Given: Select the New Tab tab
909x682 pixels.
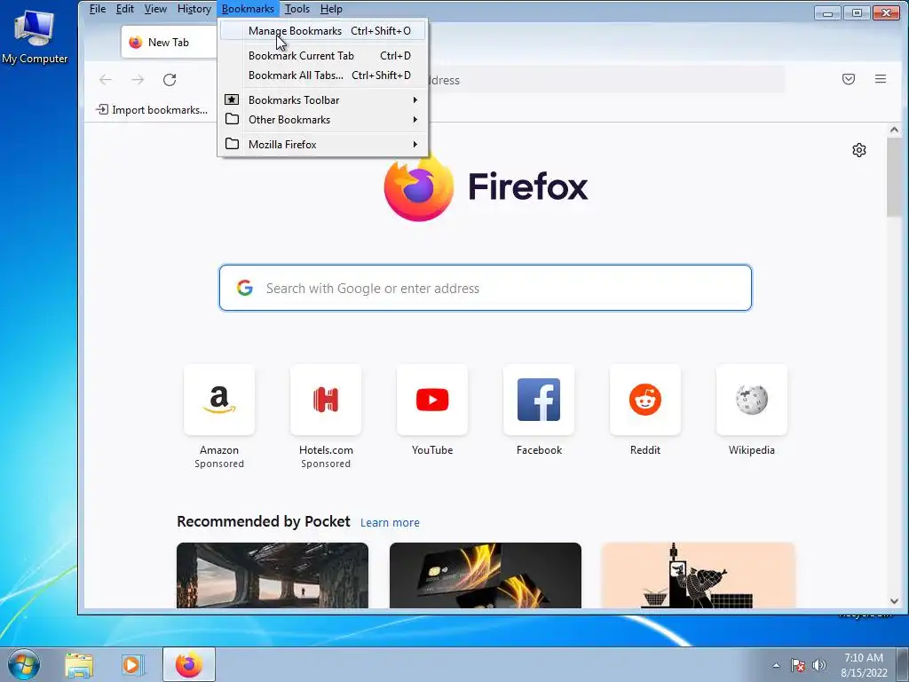Looking at the screenshot, I should pos(169,43).
